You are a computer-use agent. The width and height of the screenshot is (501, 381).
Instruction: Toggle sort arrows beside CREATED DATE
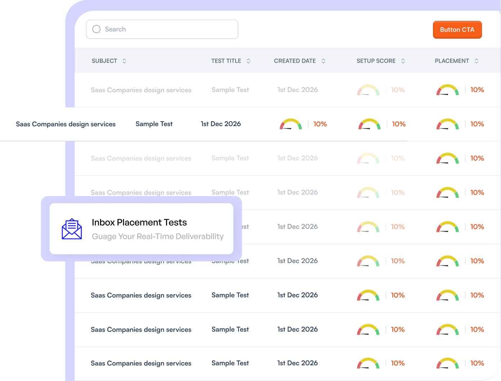click(323, 61)
